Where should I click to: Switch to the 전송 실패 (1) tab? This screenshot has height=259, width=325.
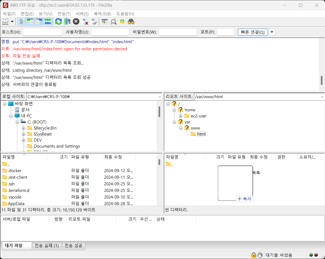tap(47, 246)
